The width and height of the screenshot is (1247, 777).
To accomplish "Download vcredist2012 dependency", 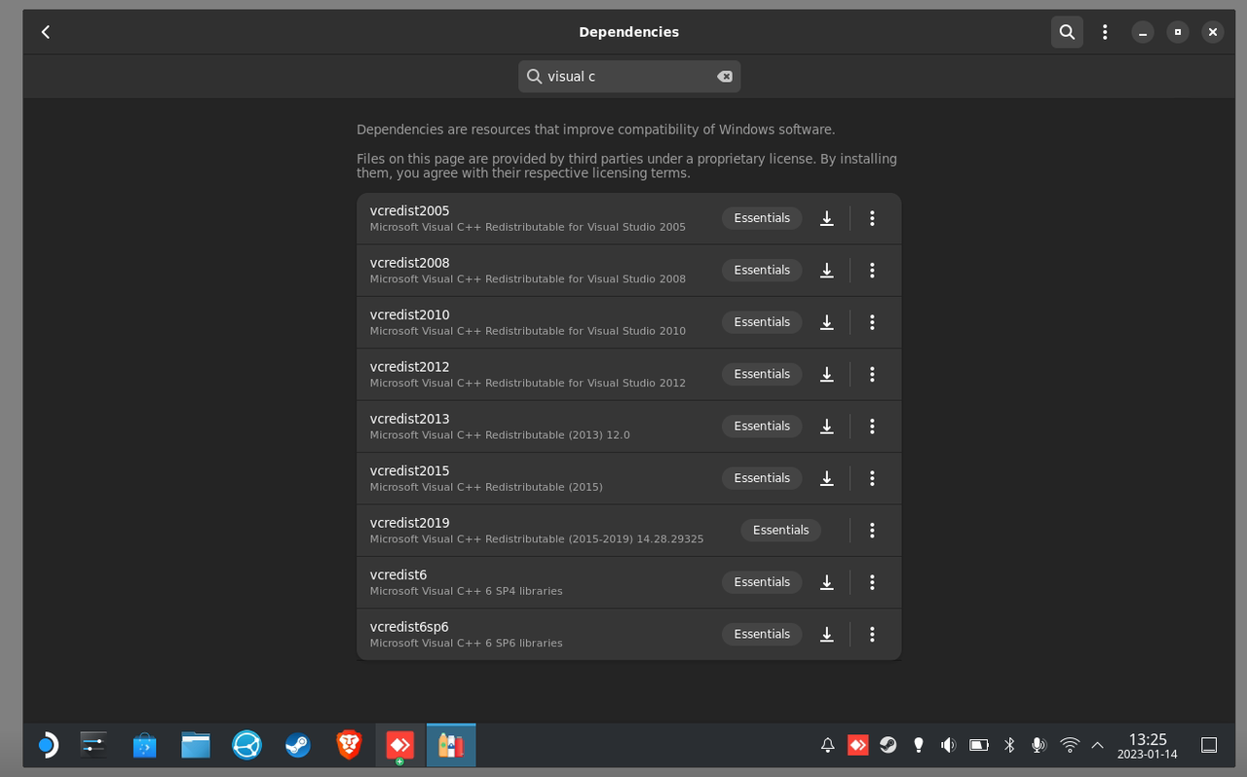I will pos(827,374).
